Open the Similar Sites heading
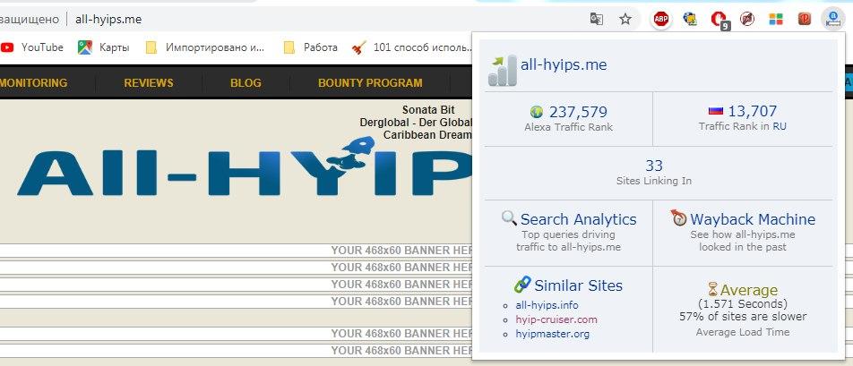Image resolution: width=853 pixels, height=366 pixels. pos(578,285)
